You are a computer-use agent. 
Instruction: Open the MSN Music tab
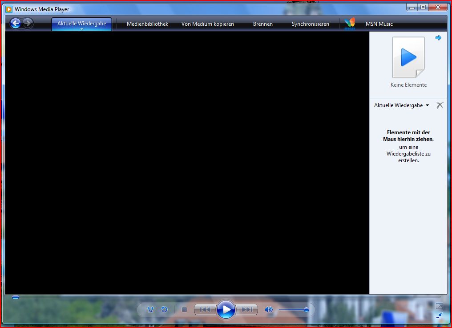click(379, 24)
